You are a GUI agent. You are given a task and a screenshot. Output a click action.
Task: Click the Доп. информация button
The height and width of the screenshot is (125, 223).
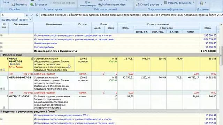88,4
